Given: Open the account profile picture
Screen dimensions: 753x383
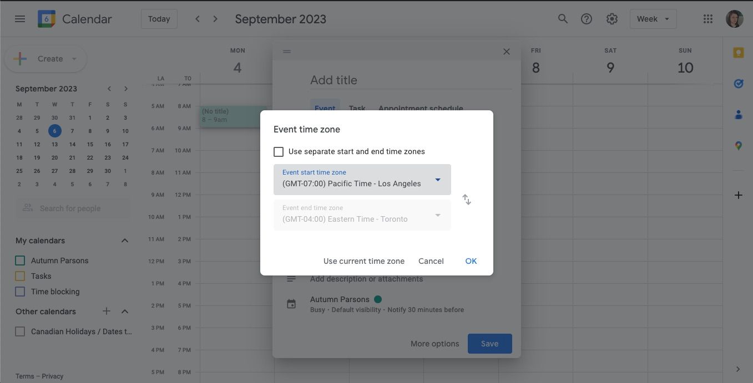Looking at the screenshot, I should pos(735,19).
